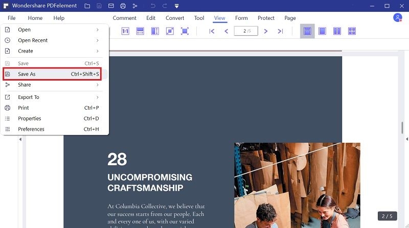Click the page number input field
Image resolution: width=409 pixels, height=228 pixels.
click(x=245, y=31)
